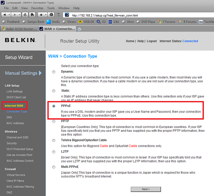Open the Alice bookmark
This screenshot has height=196, width=214.
[128, 22]
